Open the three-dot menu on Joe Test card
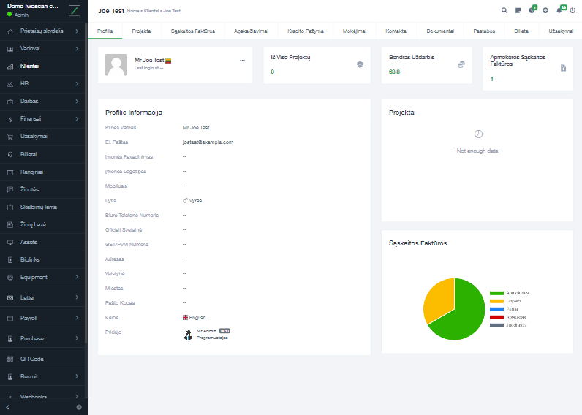 tap(242, 61)
